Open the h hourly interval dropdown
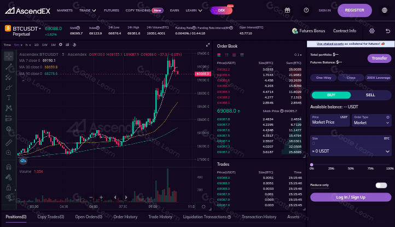This screenshot has width=395, height=227. tap(28, 45)
